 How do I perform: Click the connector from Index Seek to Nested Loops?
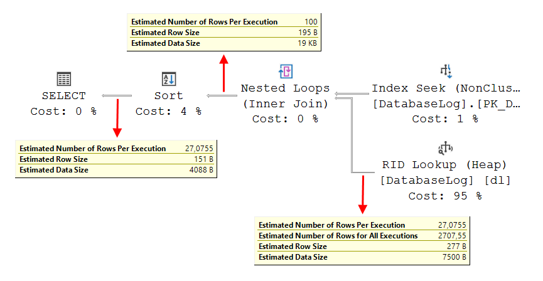[352, 94]
